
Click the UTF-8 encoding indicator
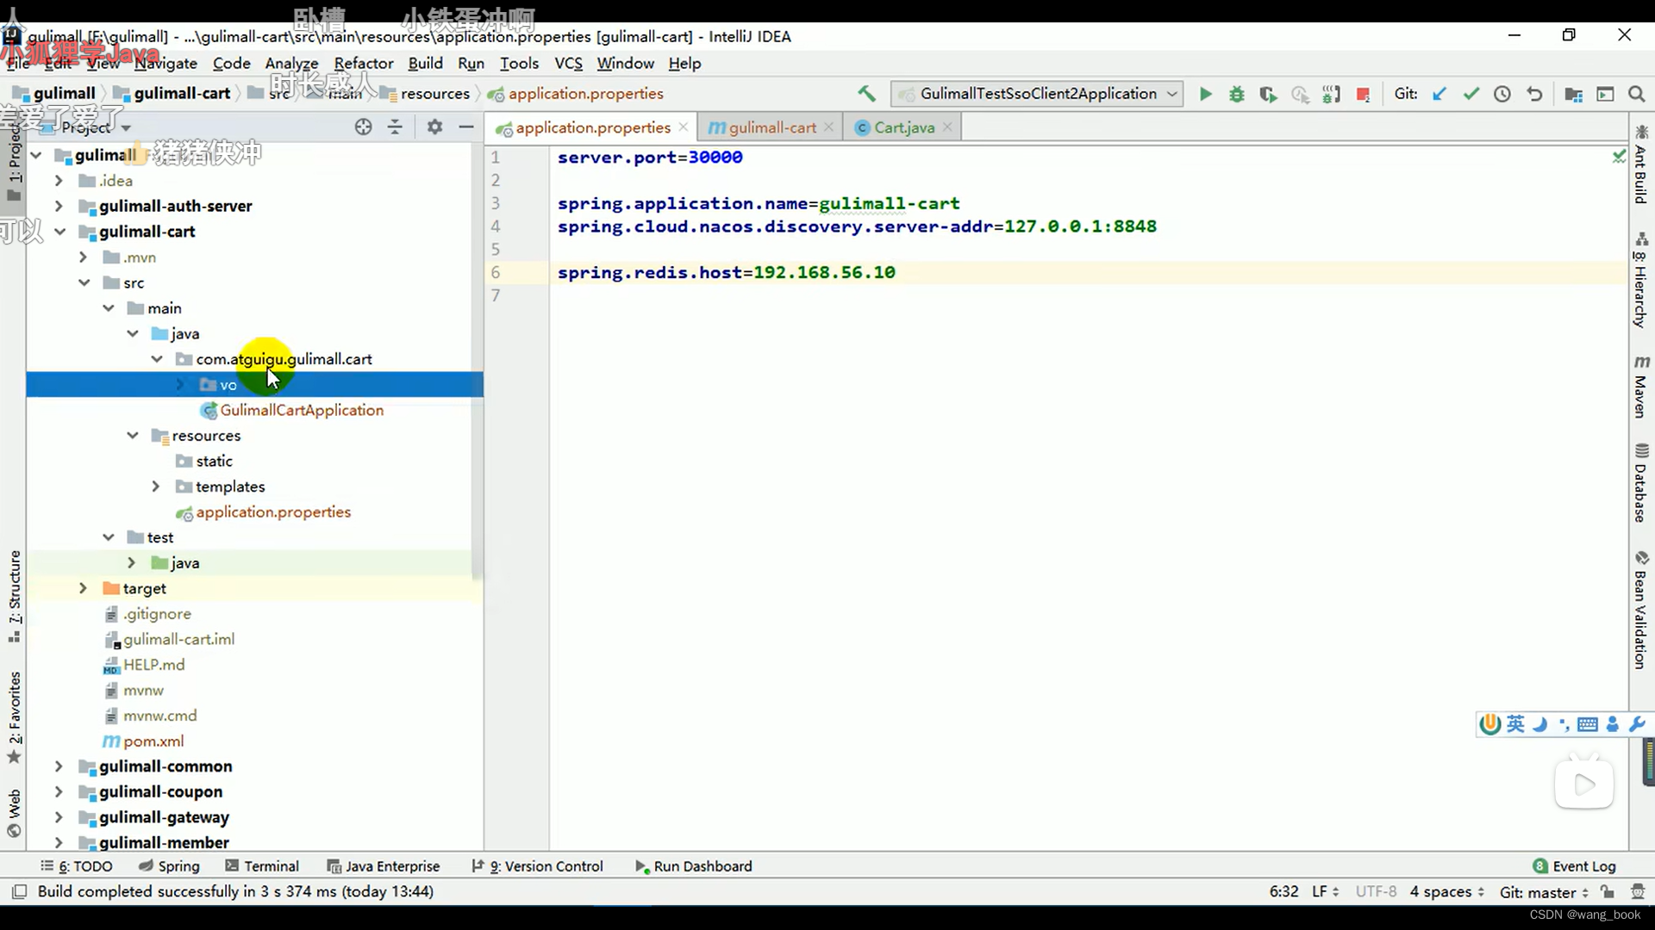point(1376,891)
